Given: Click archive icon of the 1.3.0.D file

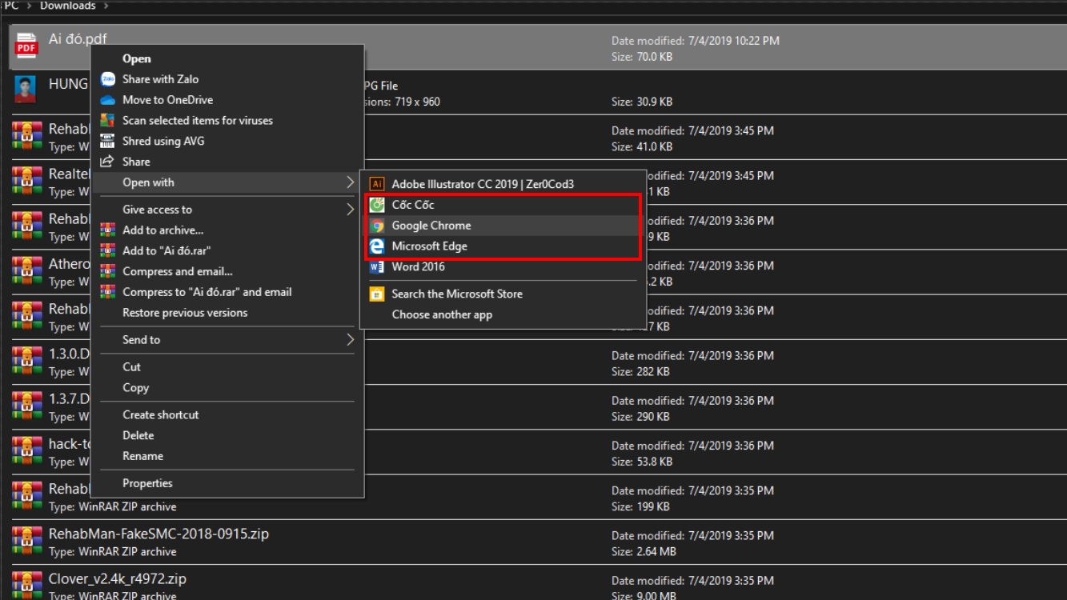Looking at the screenshot, I should [x=27, y=361].
